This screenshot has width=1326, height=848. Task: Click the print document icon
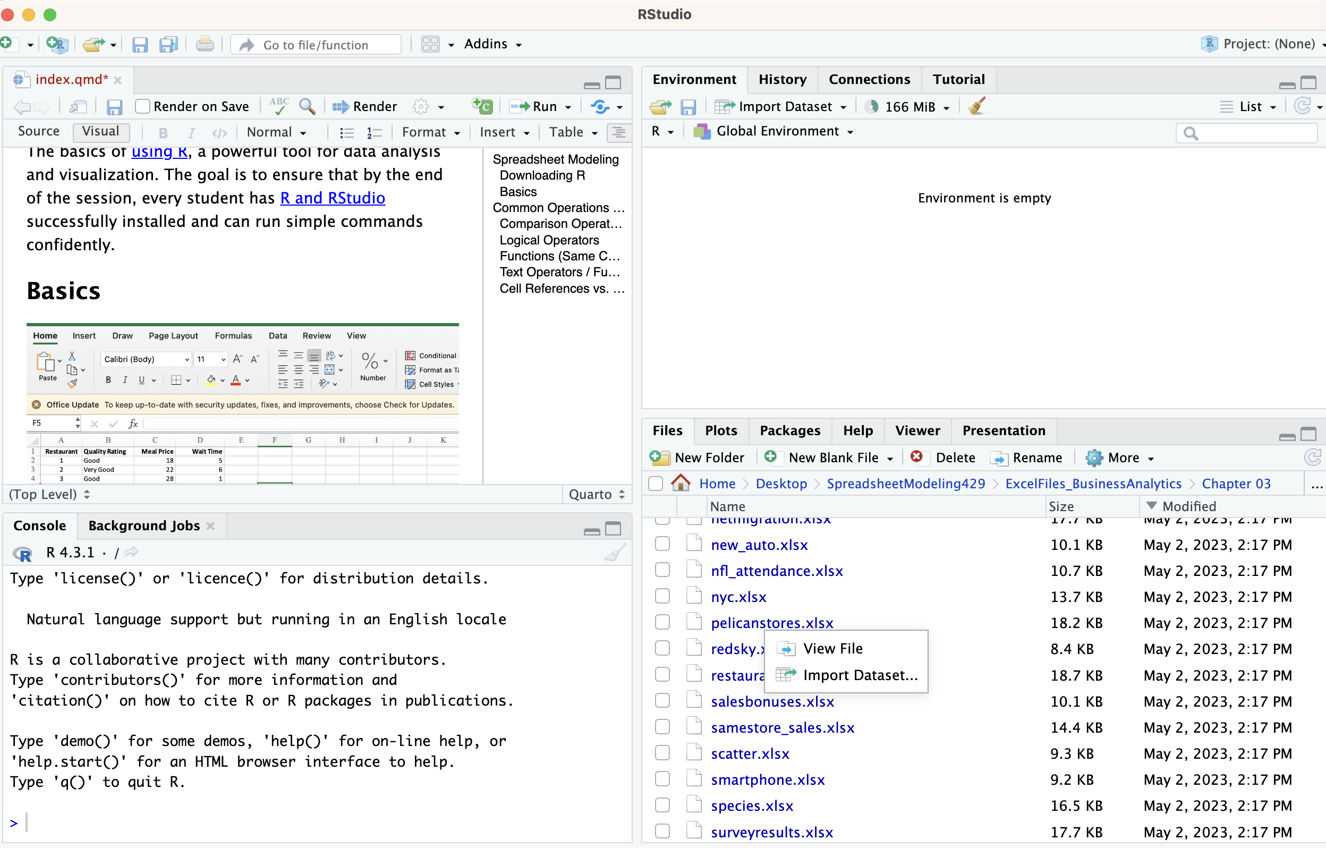click(x=205, y=44)
